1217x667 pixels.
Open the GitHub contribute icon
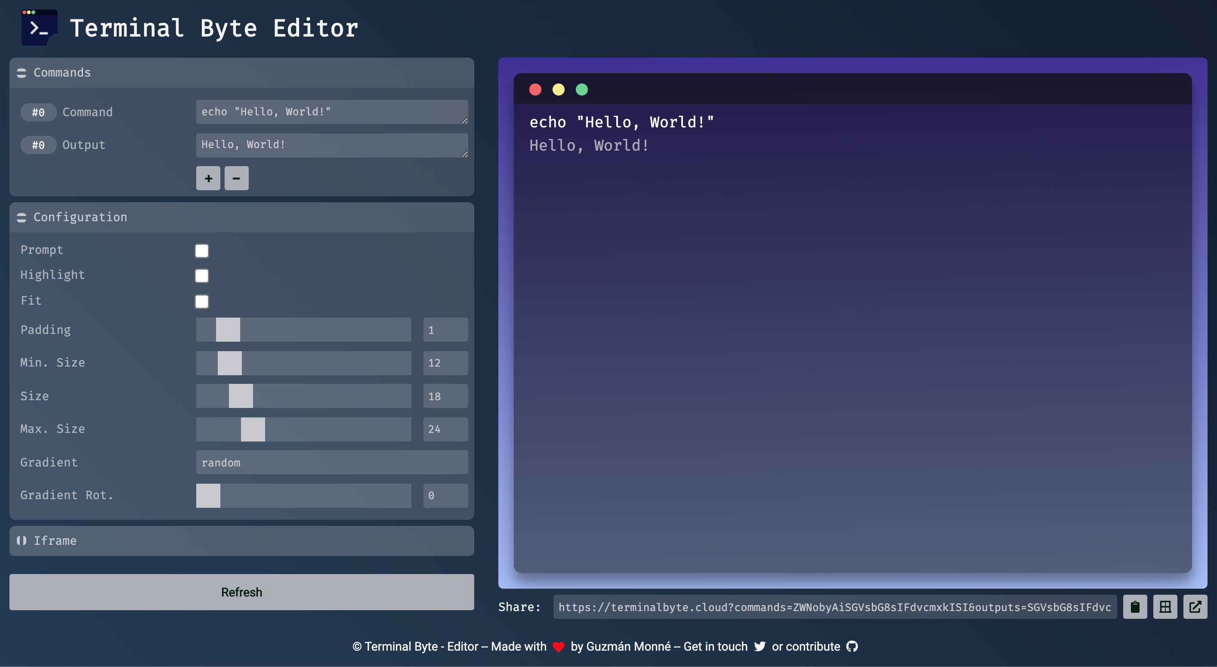[x=852, y=646]
